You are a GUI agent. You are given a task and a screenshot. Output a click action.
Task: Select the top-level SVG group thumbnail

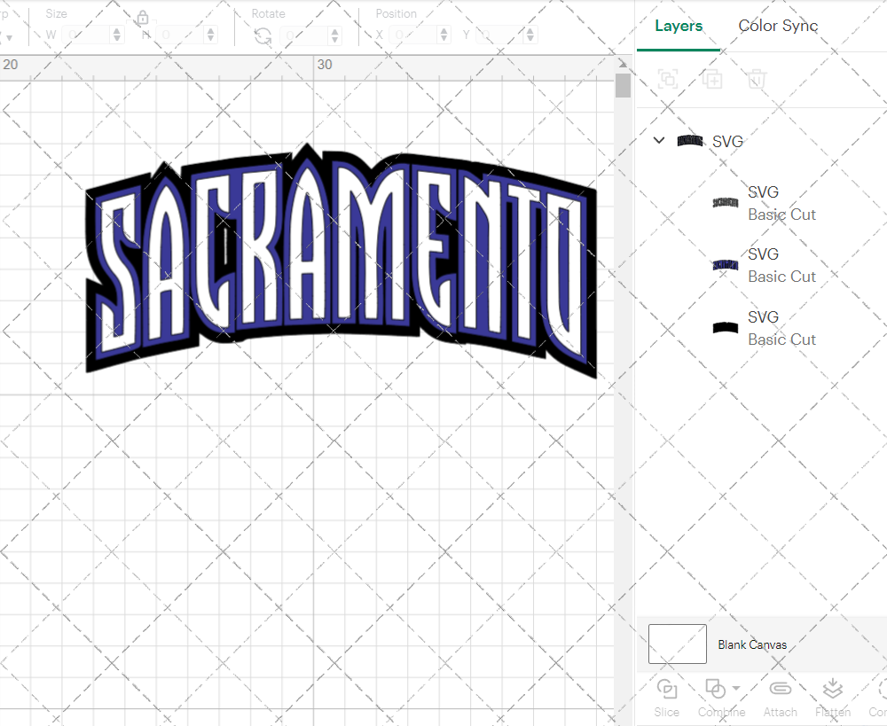tap(689, 141)
